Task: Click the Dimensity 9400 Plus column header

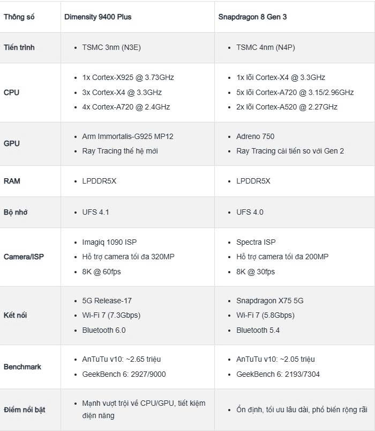Action: point(97,17)
